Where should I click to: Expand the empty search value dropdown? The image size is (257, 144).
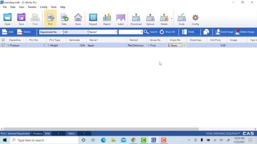142,32
